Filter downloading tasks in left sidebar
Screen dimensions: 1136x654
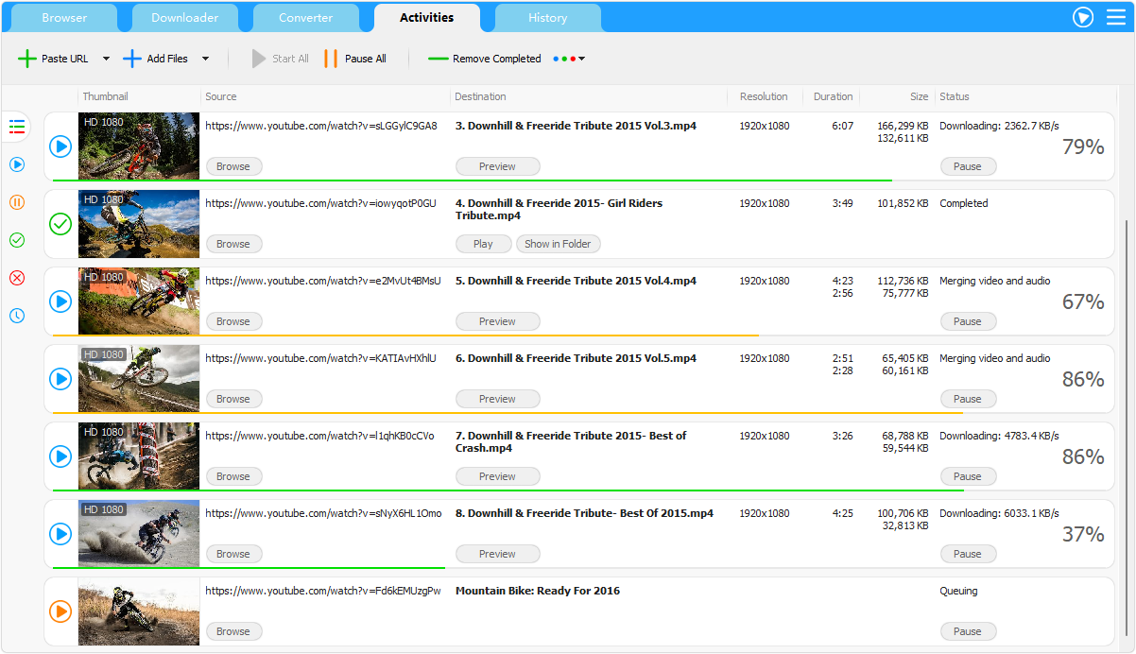[17, 164]
